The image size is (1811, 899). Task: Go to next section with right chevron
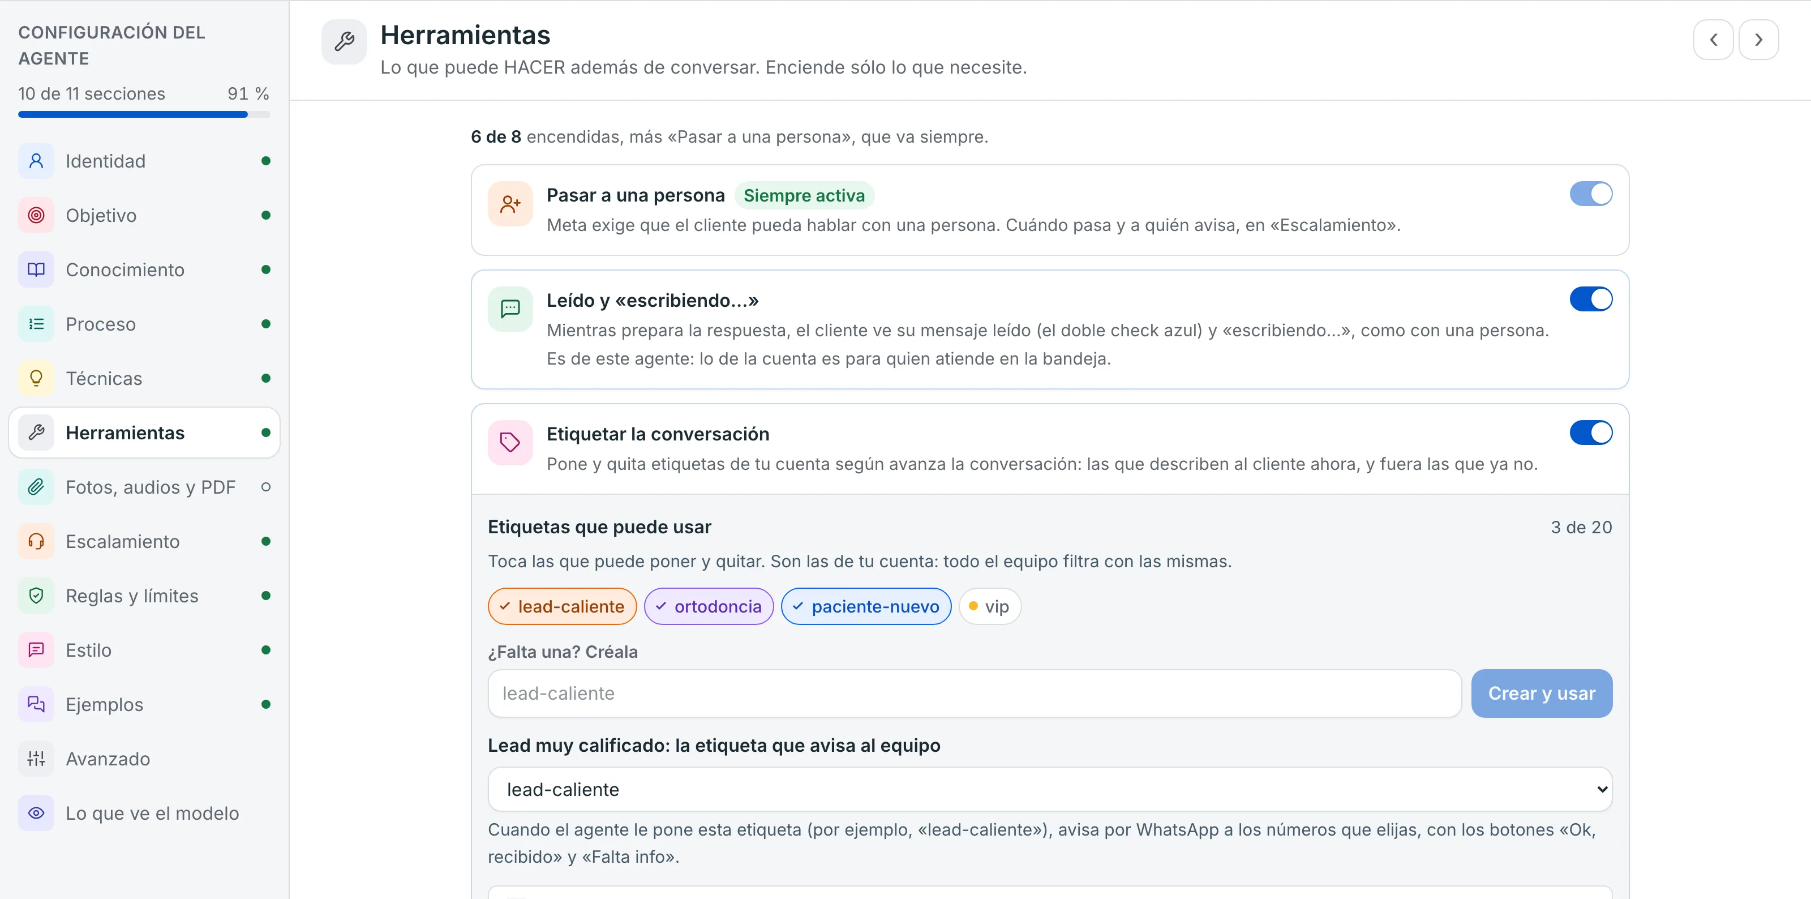point(1758,40)
